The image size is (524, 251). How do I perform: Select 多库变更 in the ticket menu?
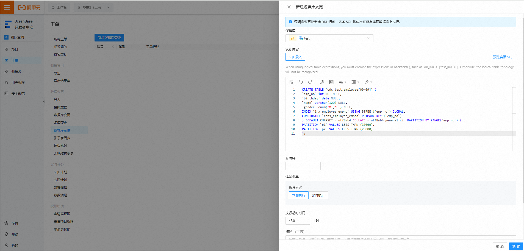click(60, 123)
